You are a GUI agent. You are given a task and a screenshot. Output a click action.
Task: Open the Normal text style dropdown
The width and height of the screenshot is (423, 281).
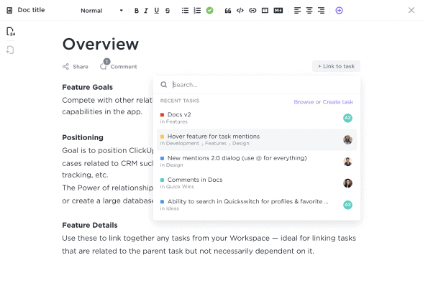pyautogui.click(x=101, y=11)
